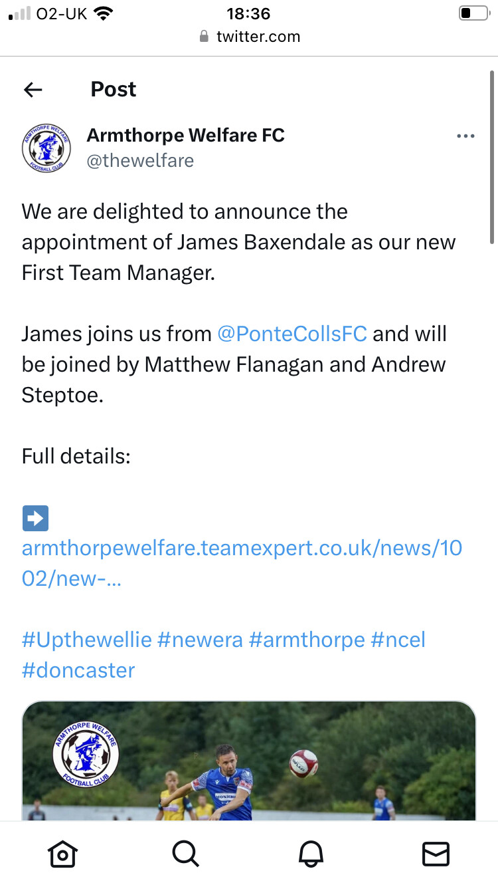This screenshot has height=887, width=498.
Task: Open the Home icon in bottom bar
Action: tap(63, 854)
